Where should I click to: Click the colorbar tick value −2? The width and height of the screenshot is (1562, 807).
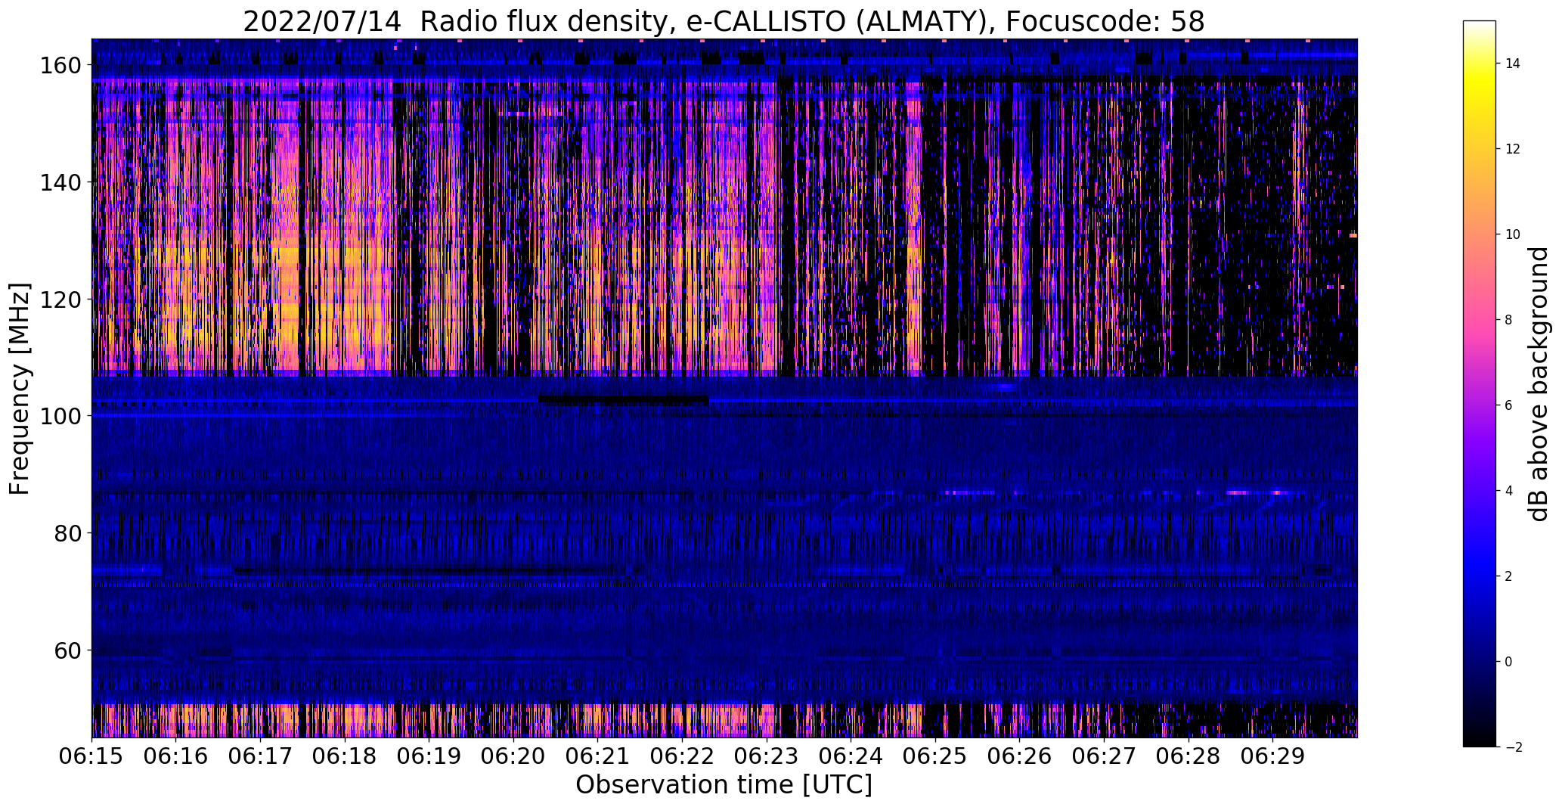1513,747
